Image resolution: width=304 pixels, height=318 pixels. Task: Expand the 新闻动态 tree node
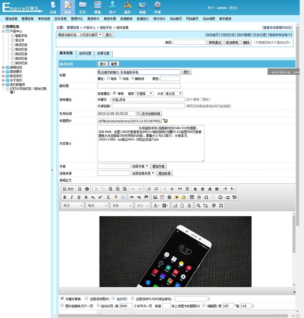(x=3, y=67)
